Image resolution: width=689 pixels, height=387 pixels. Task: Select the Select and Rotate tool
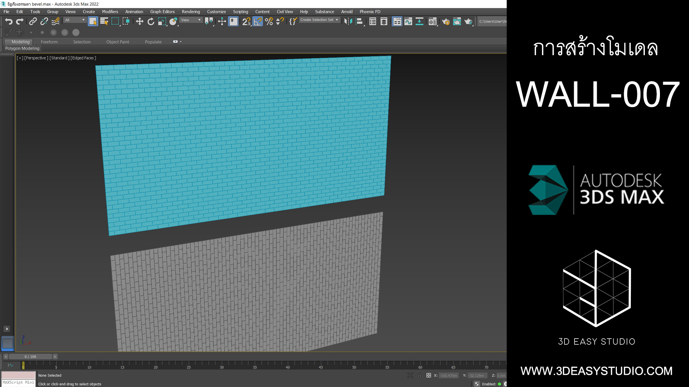click(151, 21)
